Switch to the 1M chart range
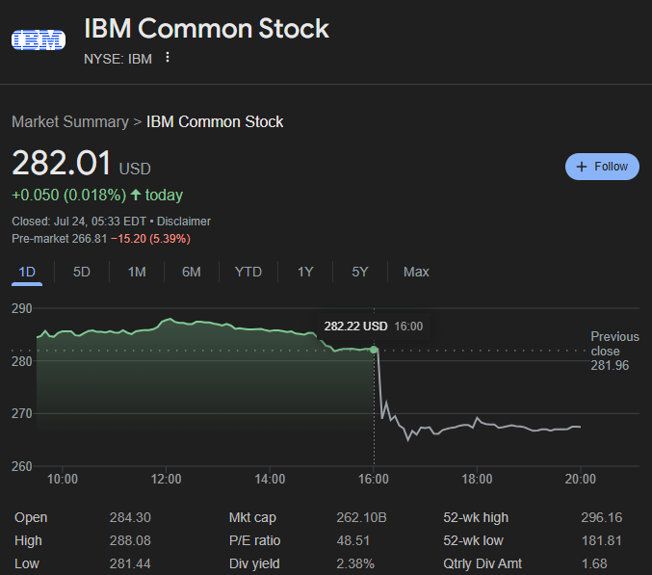The image size is (652, 575). (137, 272)
